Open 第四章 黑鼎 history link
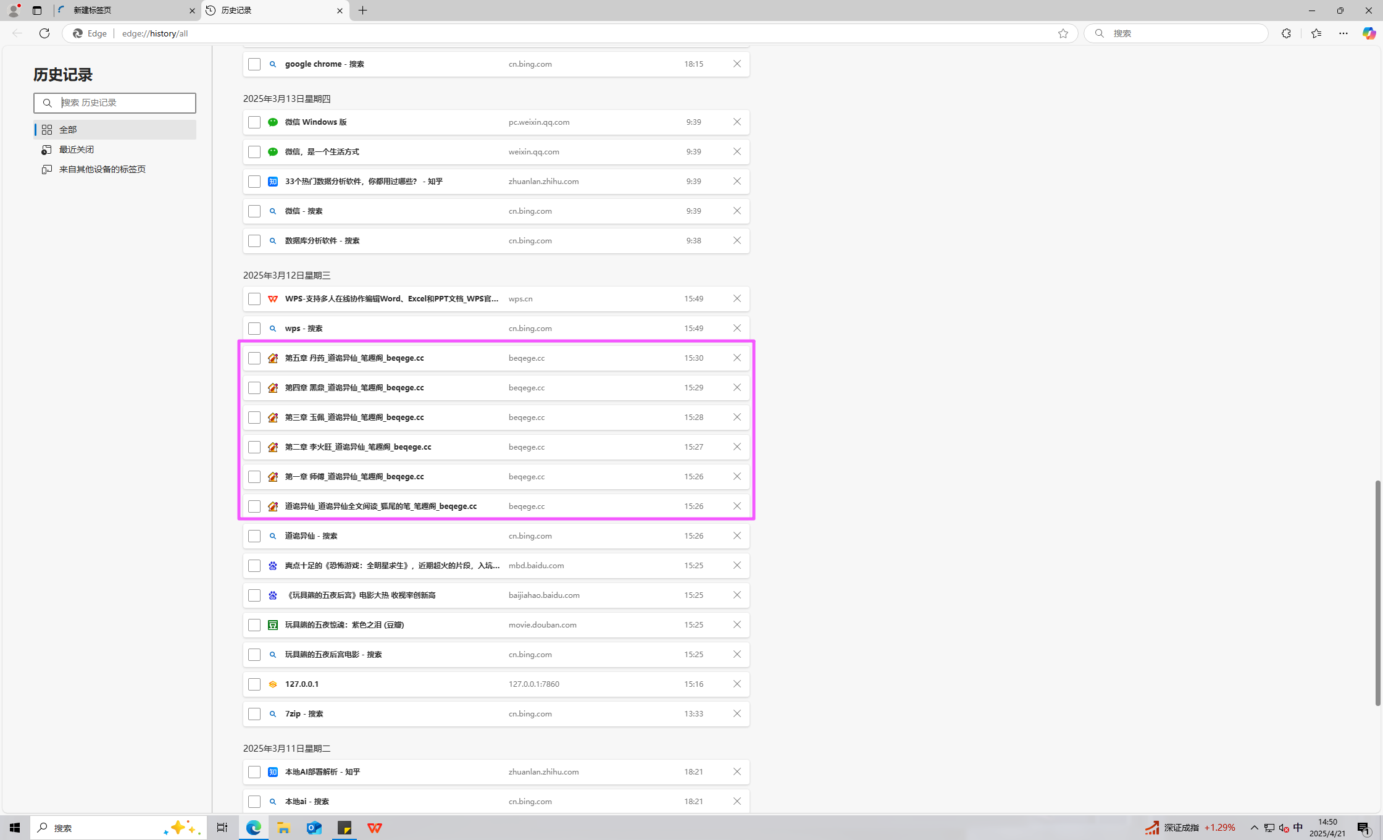 pos(354,387)
